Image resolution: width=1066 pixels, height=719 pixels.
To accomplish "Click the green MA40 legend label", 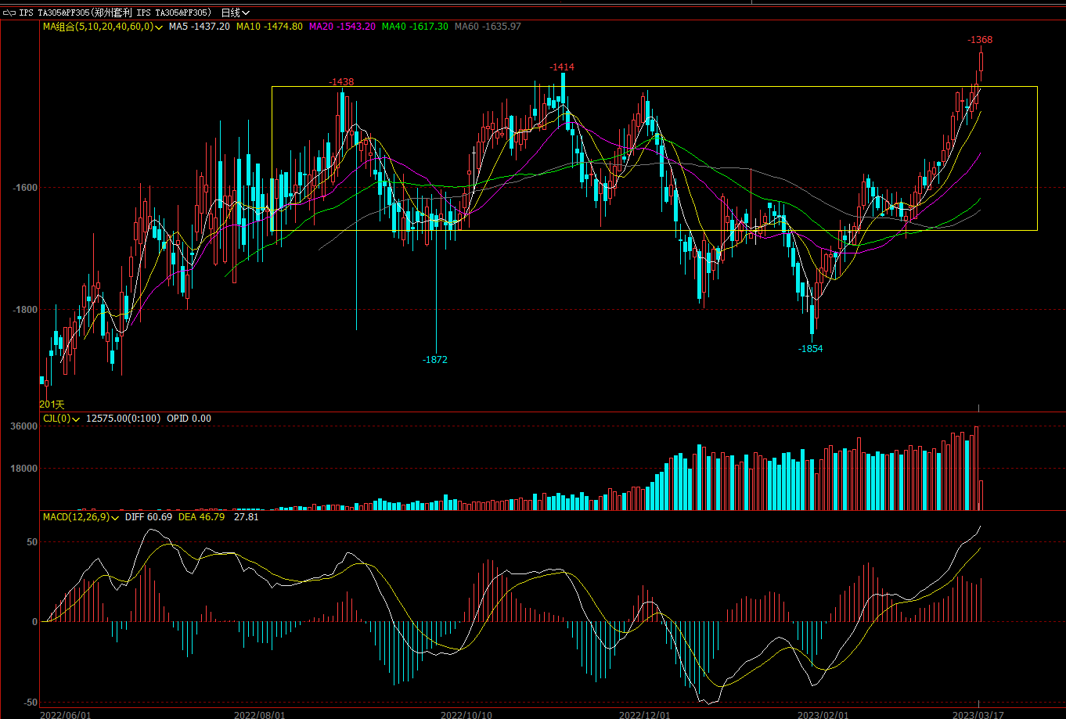I will click(x=415, y=27).
